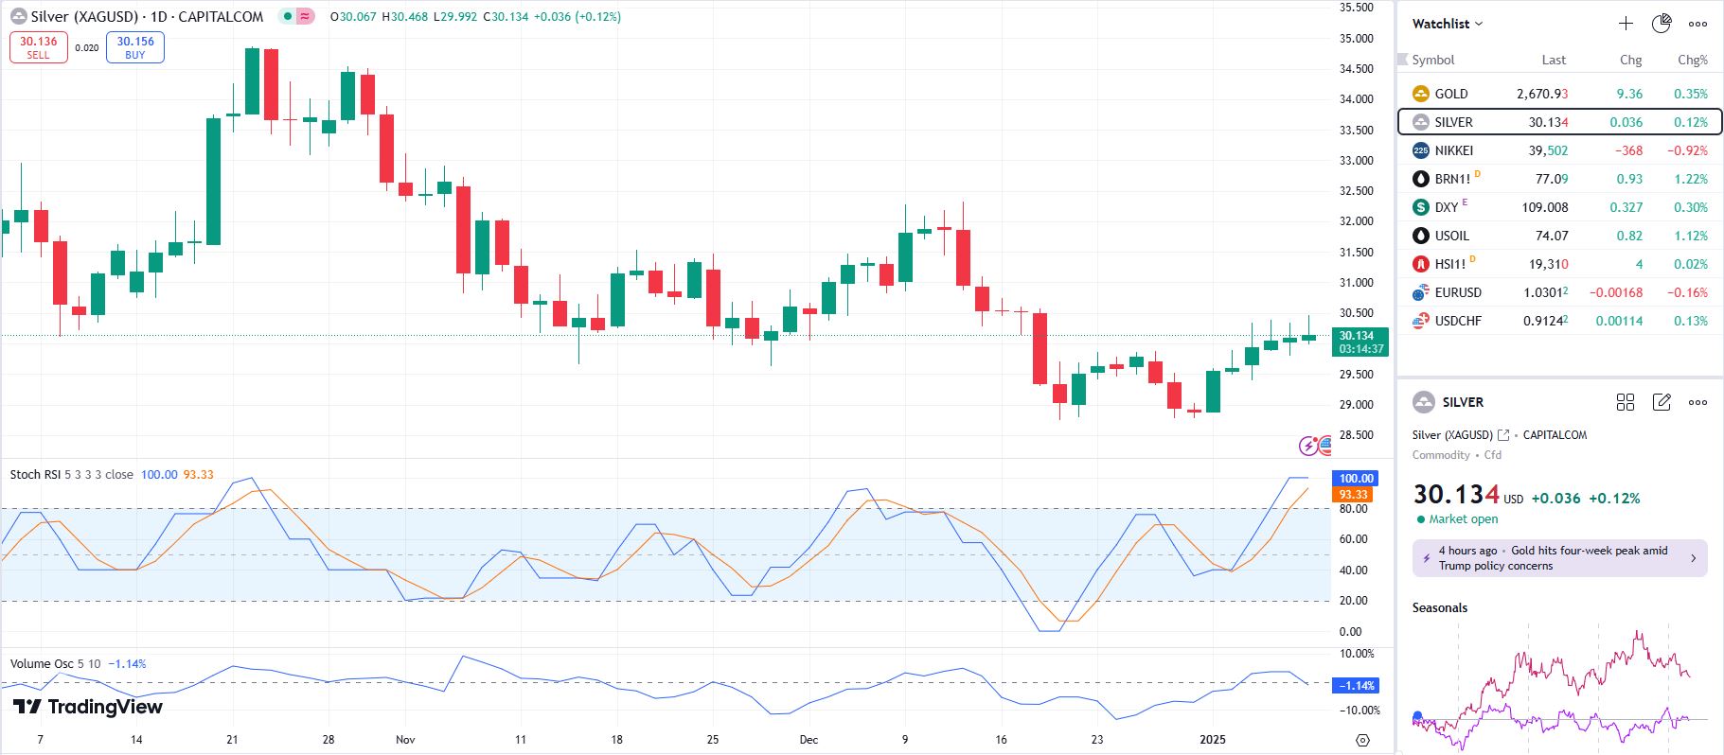
Task: Expand the Watchlist dropdown
Action: coord(1448,24)
